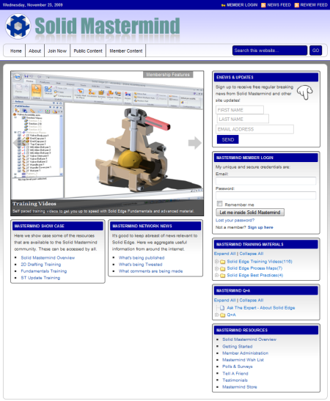Expand All in Mastermind Q+A
330x401 pixels.
pyautogui.click(x=224, y=301)
